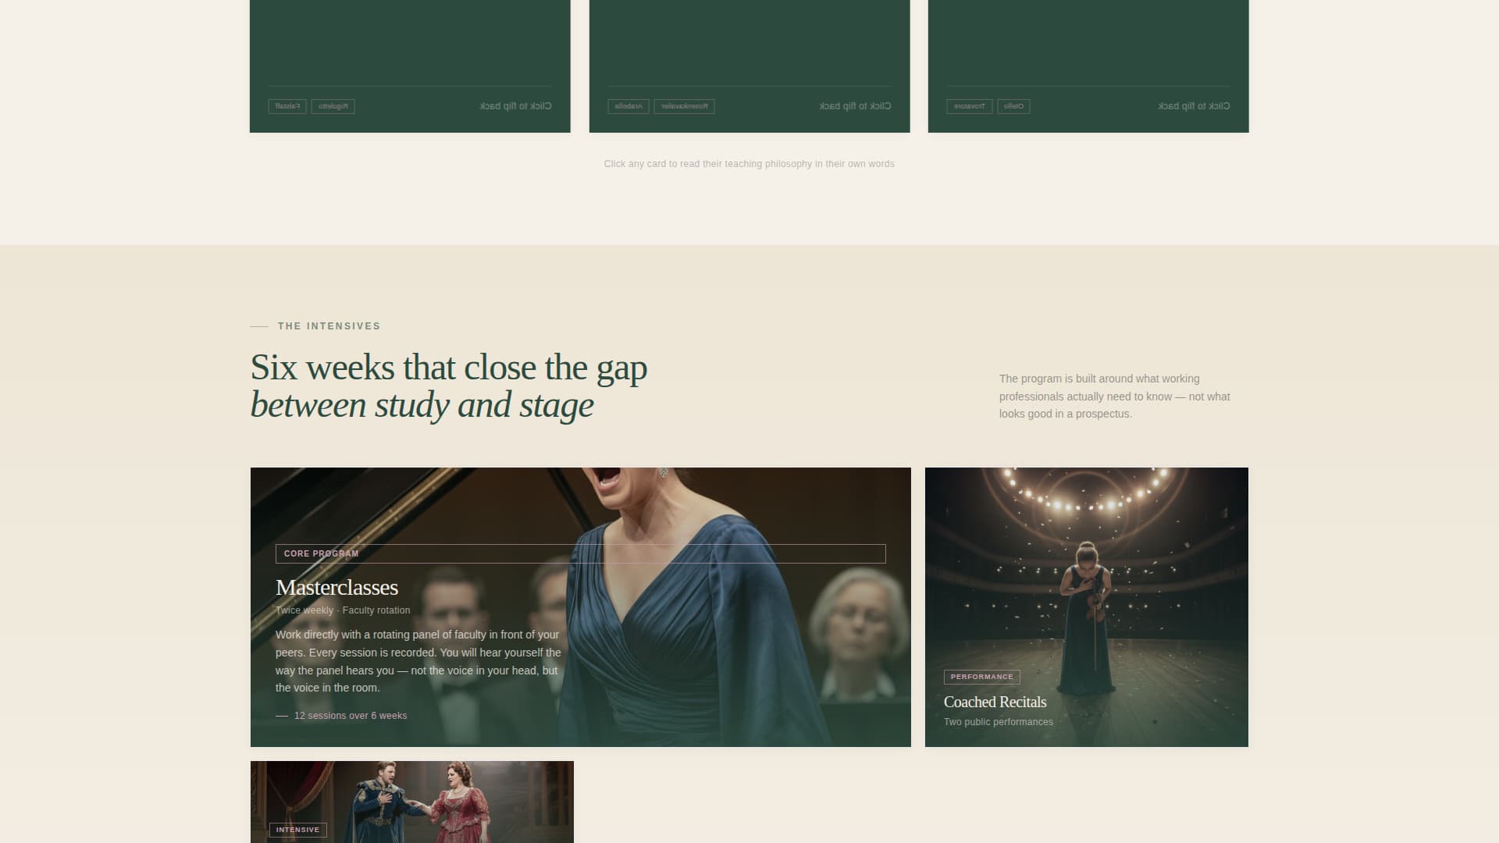Image resolution: width=1499 pixels, height=843 pixels.
Task: Click the PERFORMANCE label on Coached Recitals
Action: pos(980,677)
